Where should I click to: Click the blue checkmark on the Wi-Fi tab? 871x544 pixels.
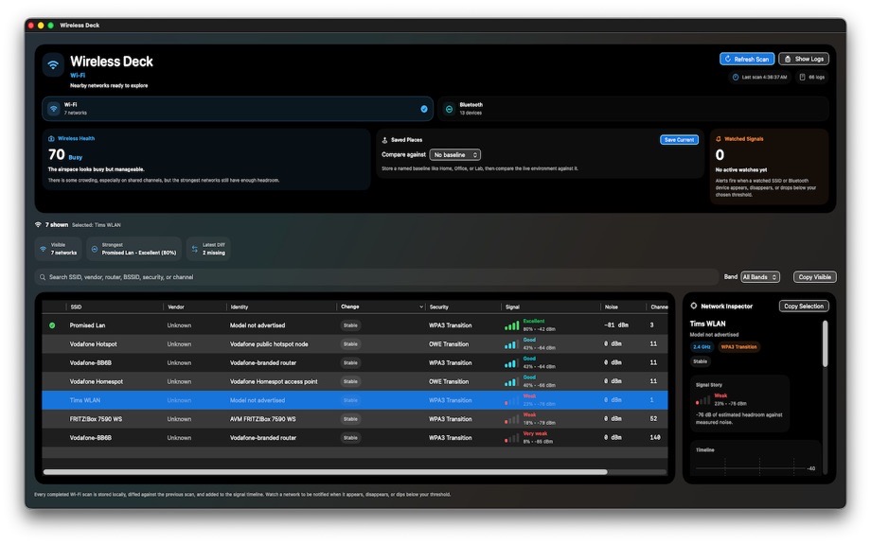click(424, 109)
